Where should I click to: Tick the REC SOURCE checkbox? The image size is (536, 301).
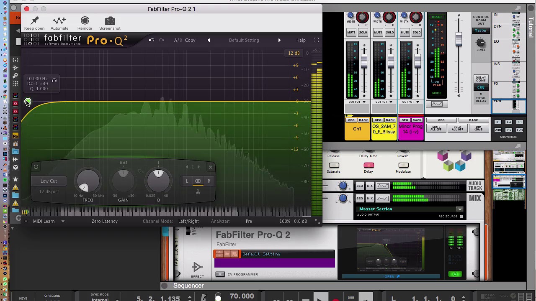461,217
